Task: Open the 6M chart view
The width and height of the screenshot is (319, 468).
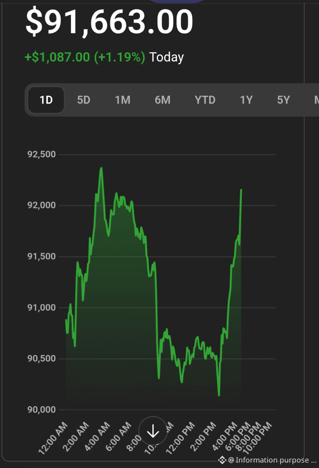Action: [x=162, y=100]
